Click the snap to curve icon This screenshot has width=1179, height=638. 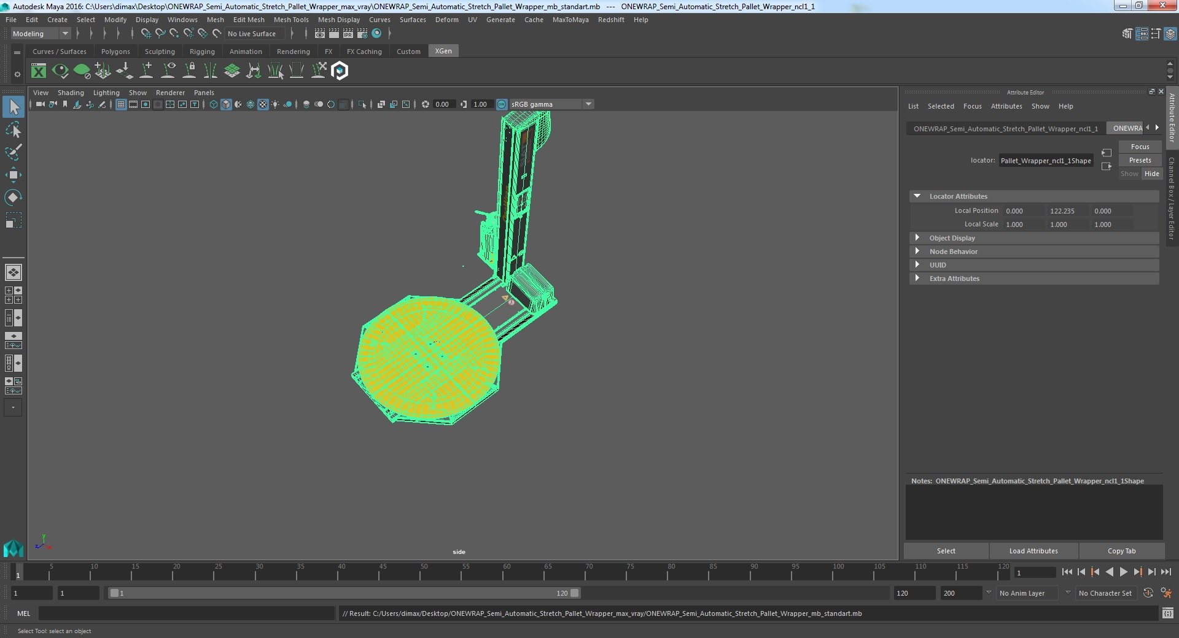[160, 34]
